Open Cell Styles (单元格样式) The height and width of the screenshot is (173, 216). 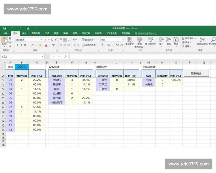(x=150, y=42)
